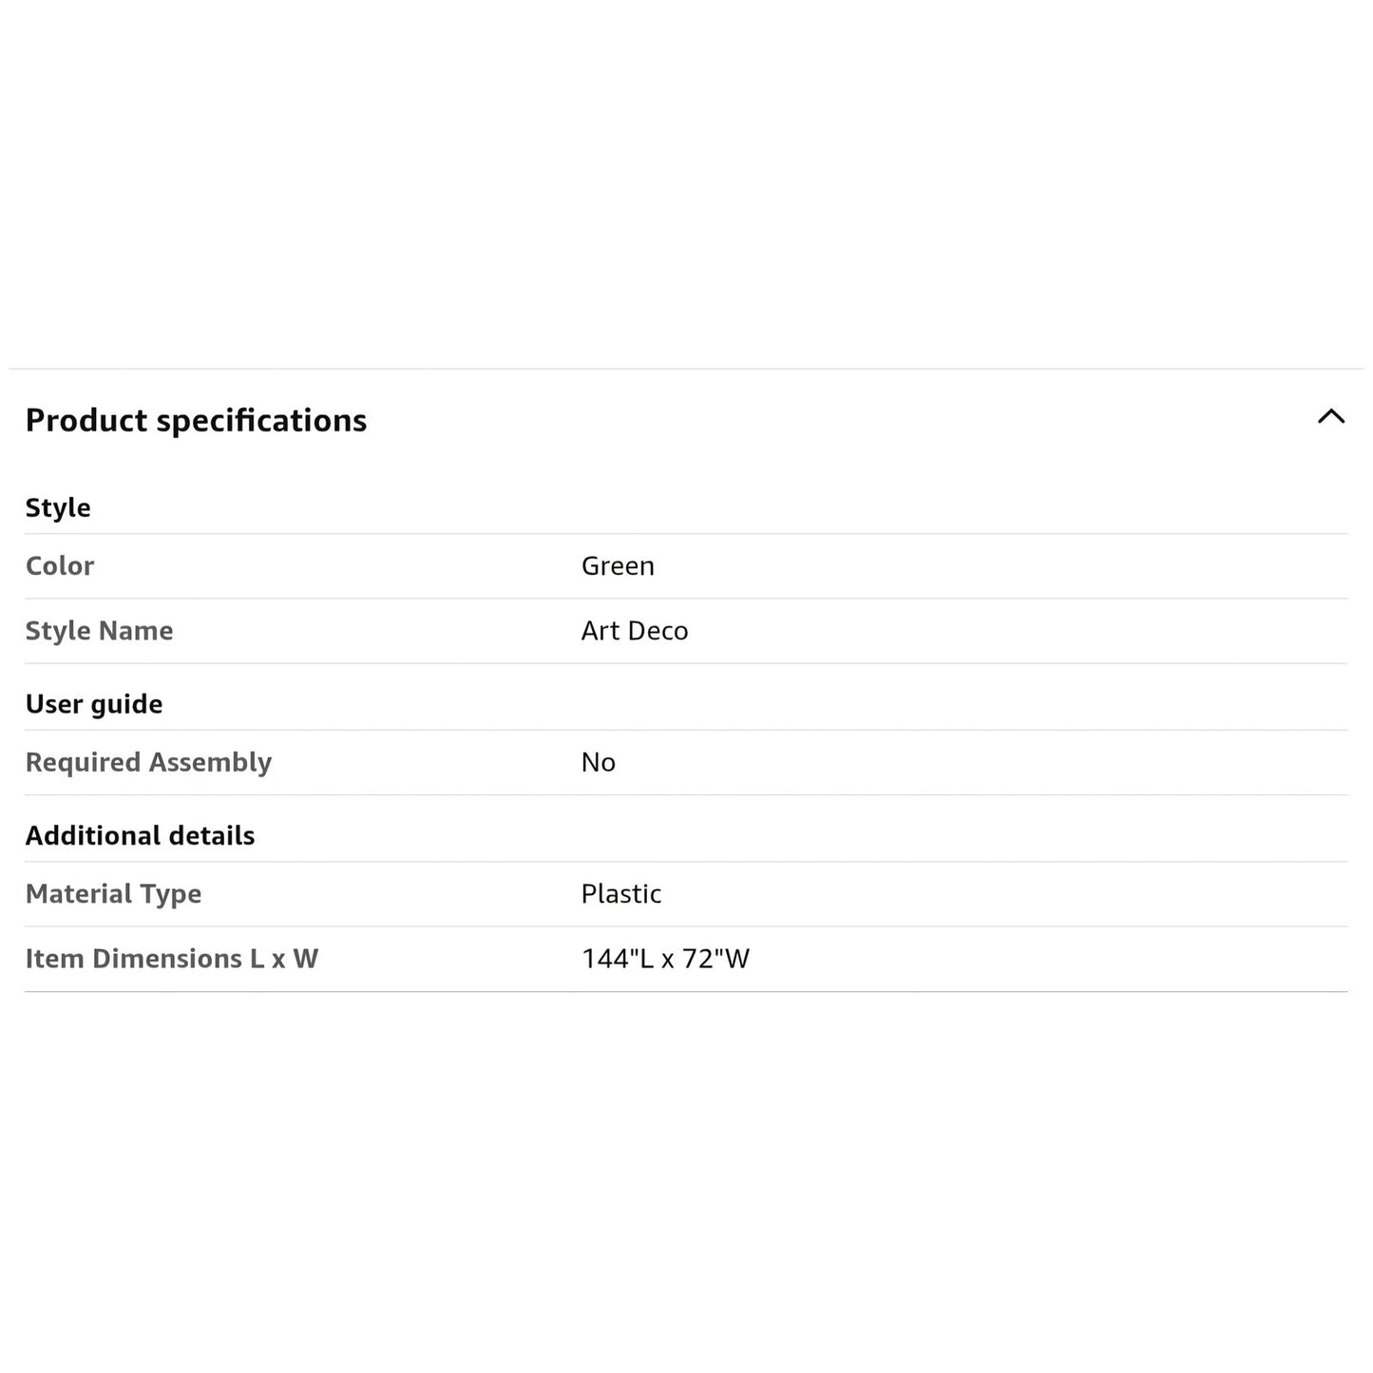
Task: Click the Color row in specifications table
Action: tap(686, 566)
